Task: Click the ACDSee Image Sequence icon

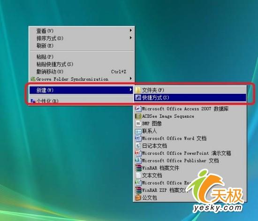Action: point(138,116)
